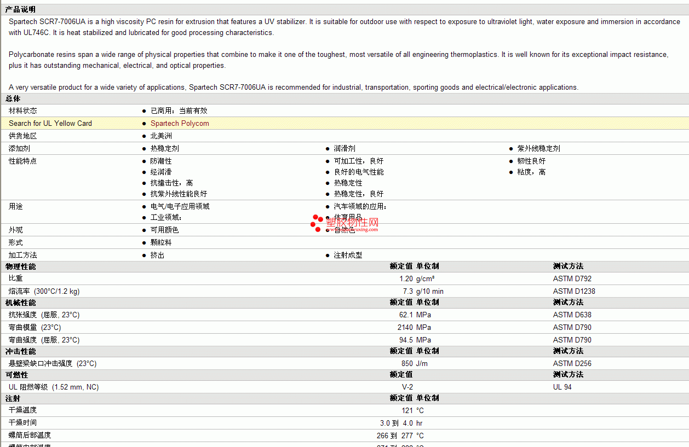The width and height of the screenshot is (689, 447).
Task: Click the 注射 section header
Action: [x=13, y=398]
